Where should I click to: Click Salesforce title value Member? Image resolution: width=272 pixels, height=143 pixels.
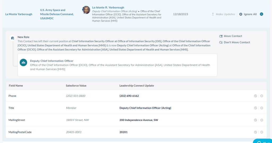pyautogui.click(x=71, y=108)
